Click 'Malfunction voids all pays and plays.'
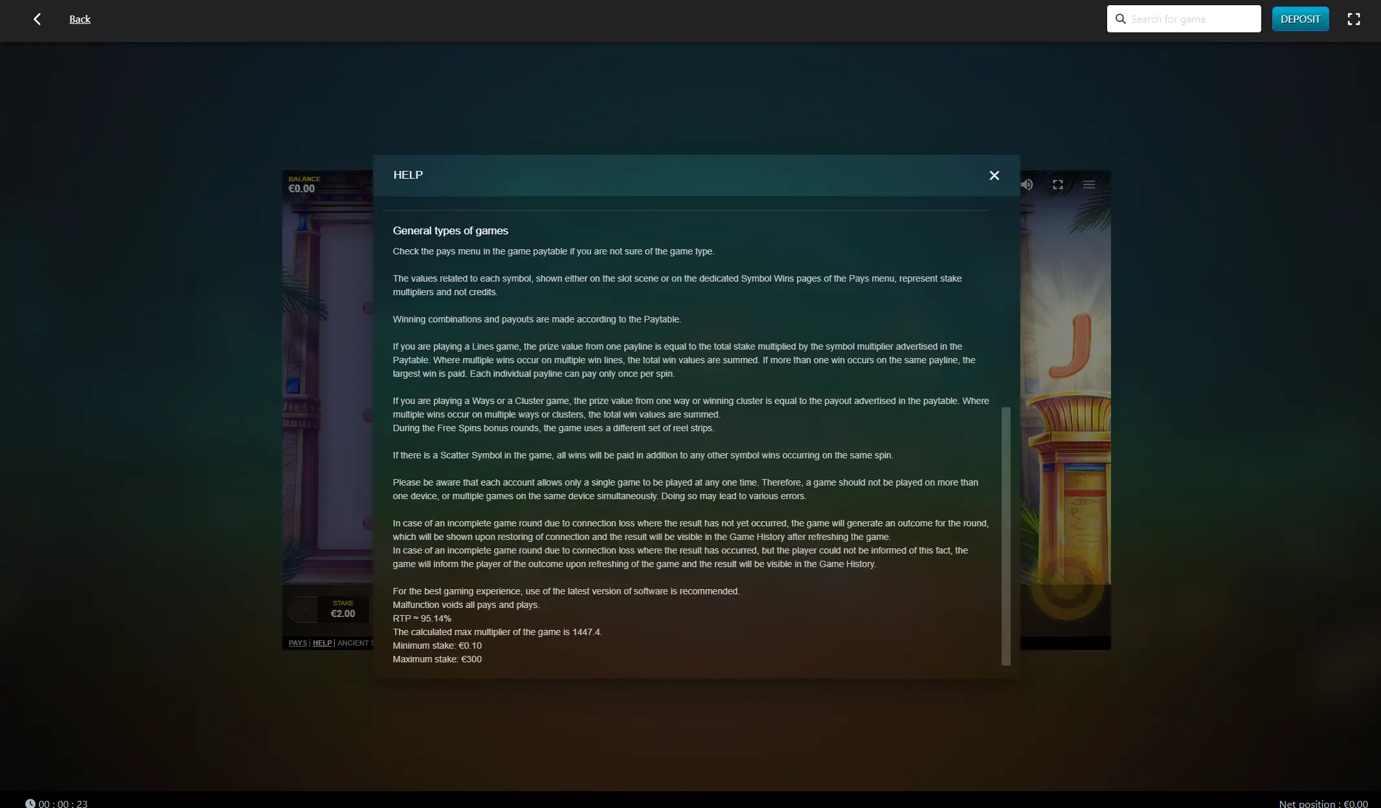Image resolution: width=1381 pixels, height=808 pixels. 466,605
